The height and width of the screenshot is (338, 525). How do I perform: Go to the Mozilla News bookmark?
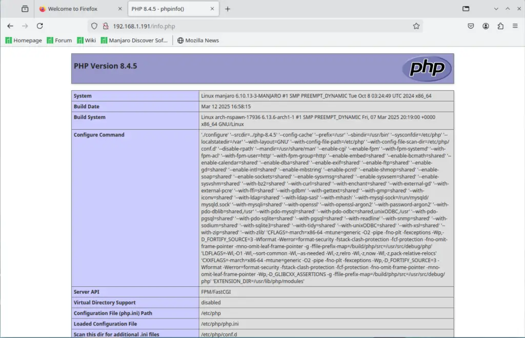tap(198, 41)
